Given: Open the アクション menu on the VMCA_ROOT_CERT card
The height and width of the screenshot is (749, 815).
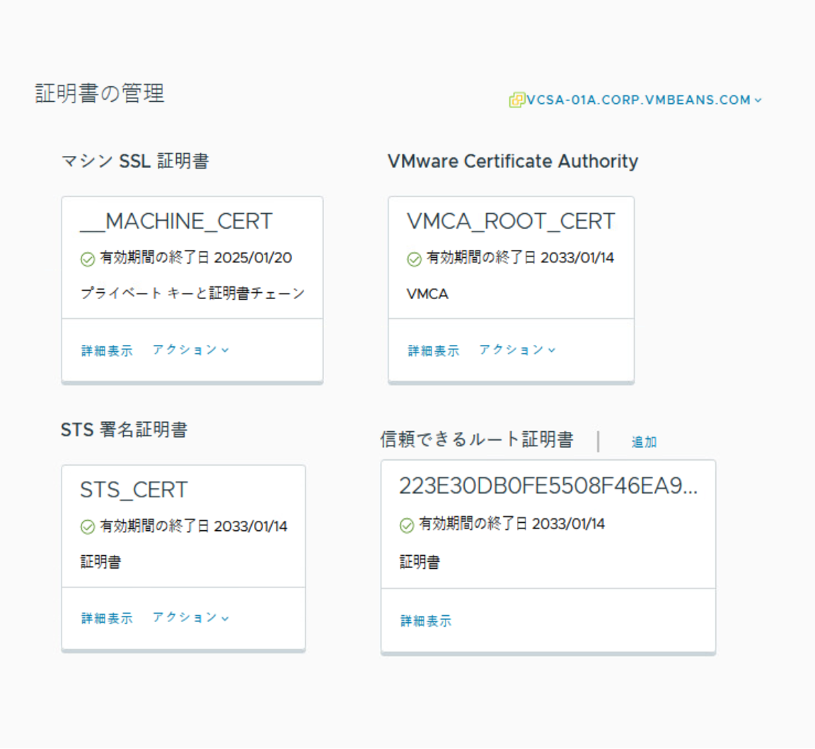Looking at the screenshot, I should coord(517,350).
